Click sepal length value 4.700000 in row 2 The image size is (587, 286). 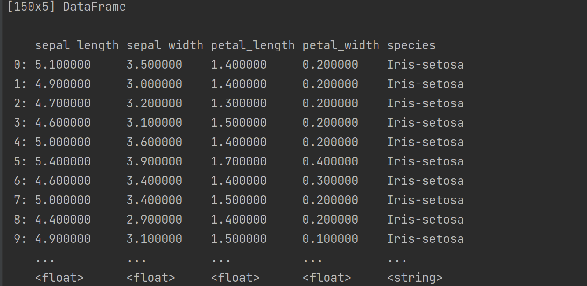click(x=63, y=103)
